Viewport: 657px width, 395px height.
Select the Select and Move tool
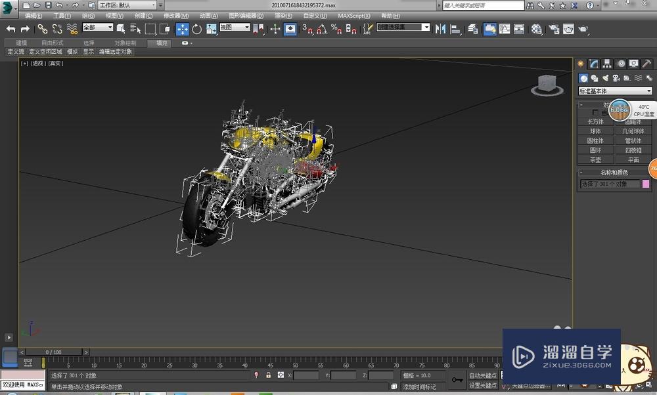pyautogui.click(x=182, y=29)
